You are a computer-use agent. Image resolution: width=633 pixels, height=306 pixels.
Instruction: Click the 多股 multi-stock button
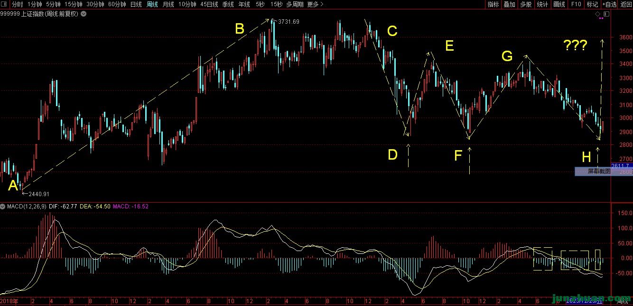pyautogui.click(x=526, y=4)
